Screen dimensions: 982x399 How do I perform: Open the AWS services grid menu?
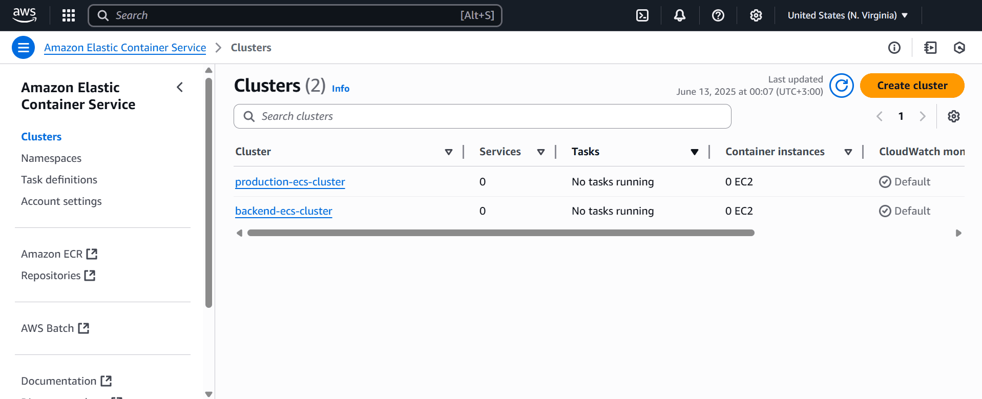click(69, 15)
